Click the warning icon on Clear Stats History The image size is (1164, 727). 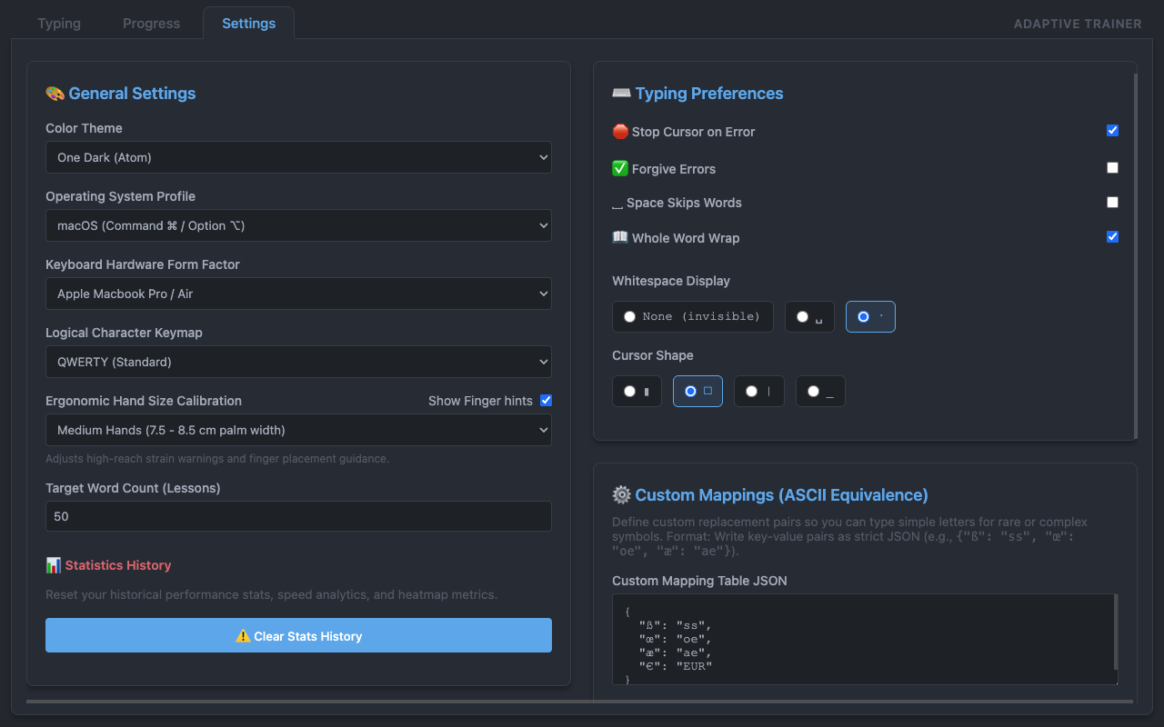click(243, 636)
